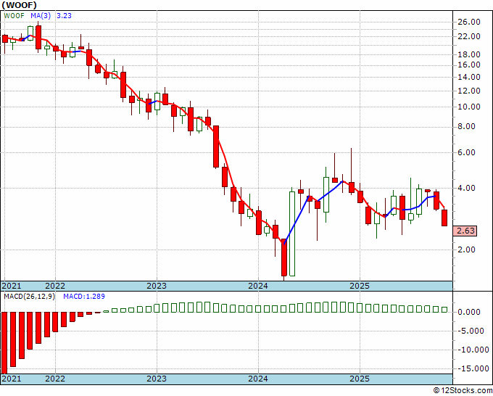Image resolution: width=493 pixels, height=396 pixels.
Task: Click the 2022 label under the MACD panel
Action: (55, 379)
